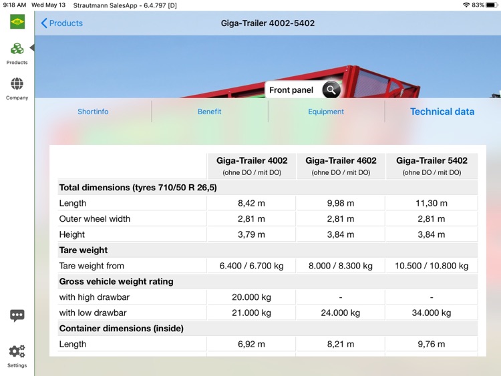Tap the Giga-Trailer 4002-5402 page title
The height and width of the screenshot is (376, 501).
268,23
